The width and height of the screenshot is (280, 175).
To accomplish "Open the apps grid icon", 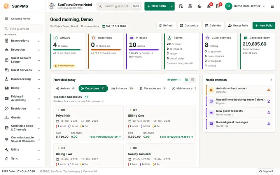I will point(273,6).
